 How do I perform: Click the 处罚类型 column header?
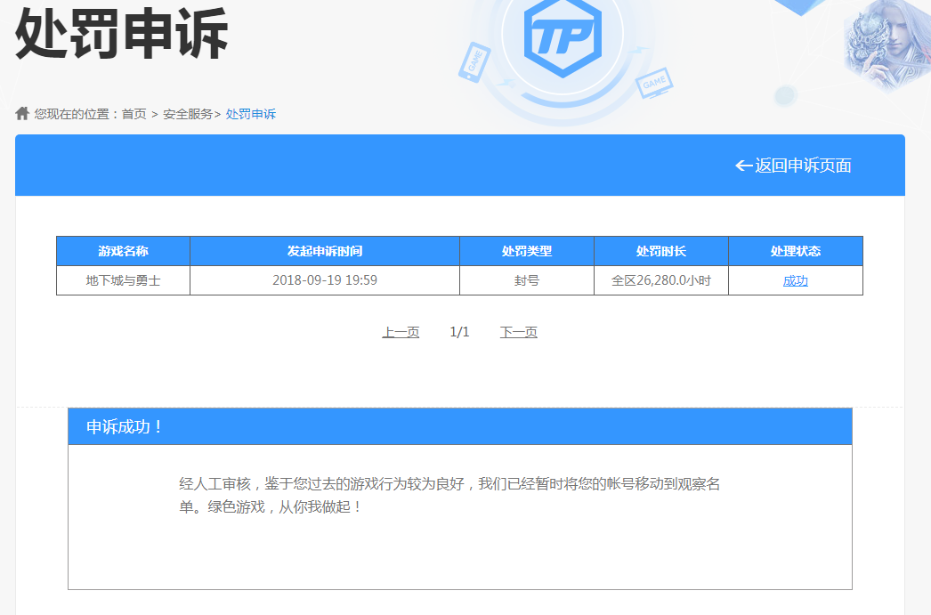tap(527, 251)
